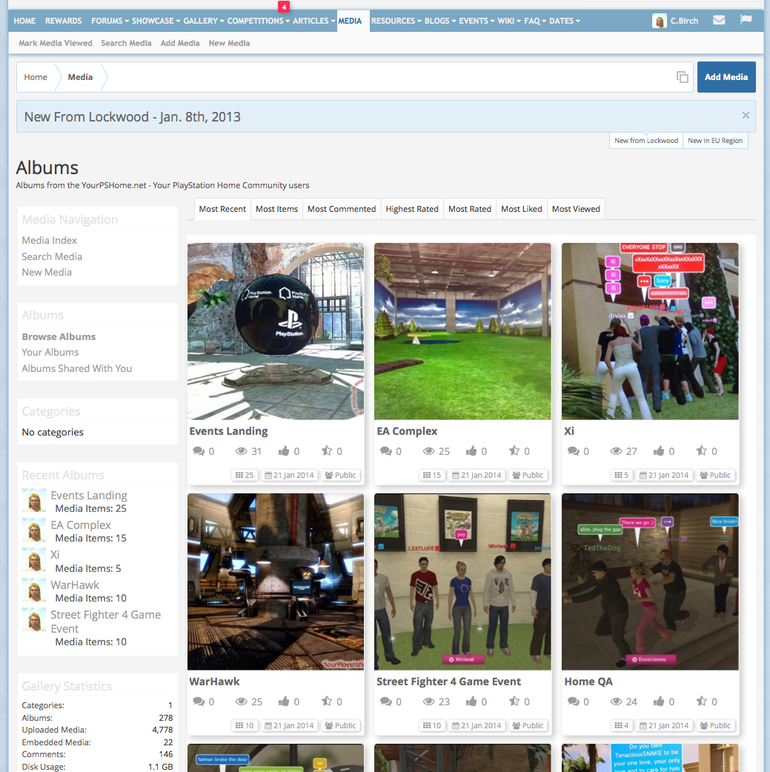Screen dimensions: 770x772
Task: Click comments icon under Events Landing
Action: pos(199,451)
